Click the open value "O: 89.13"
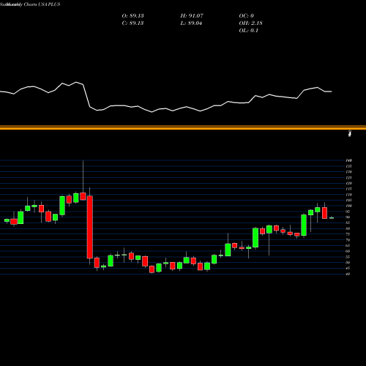The width and height of the screenshot is (366, 366). click(x=132, y=16)
